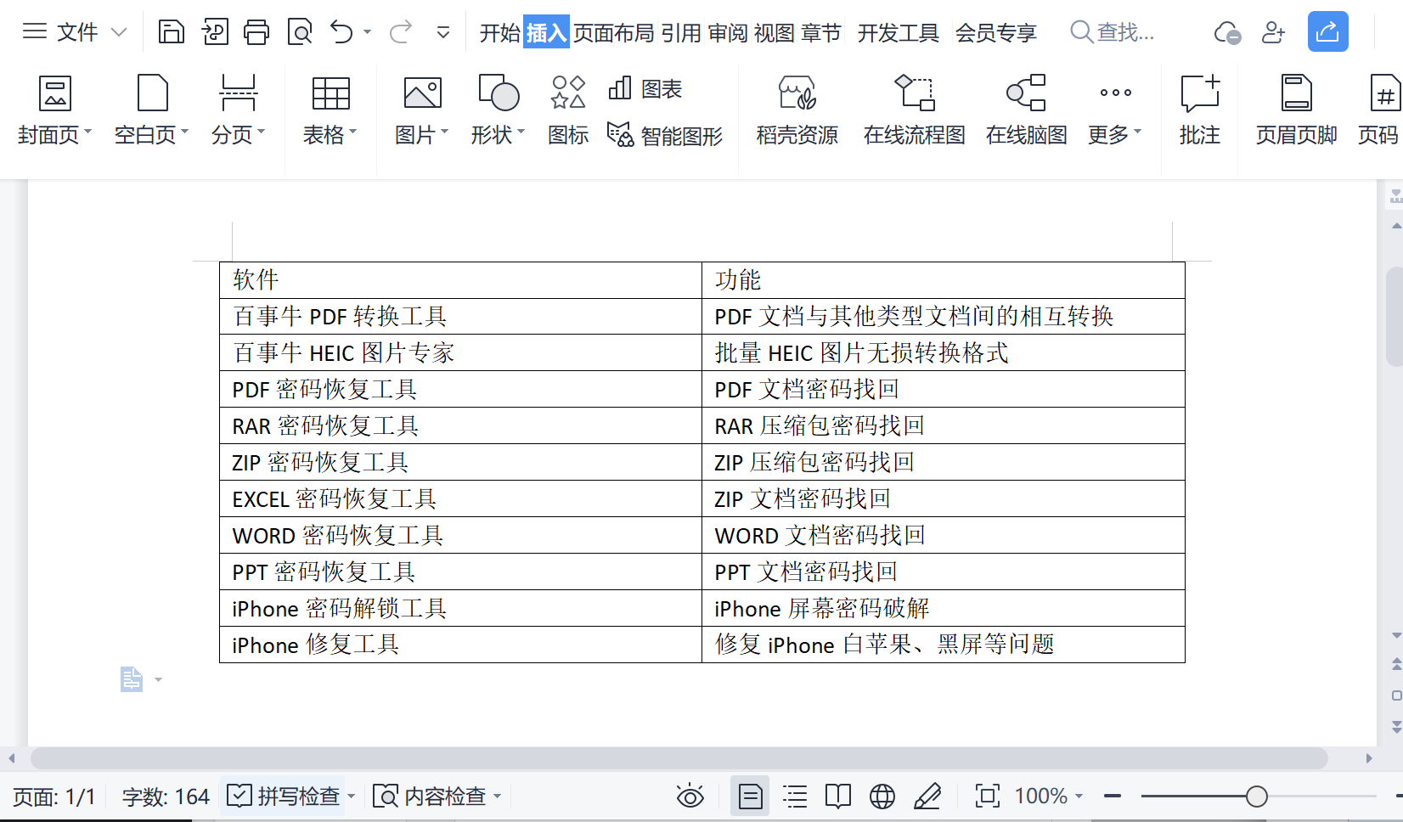The height and width of the screenshot is (822, 1403).
Task: Toggle eye protection mode icon
Action: 690,797
